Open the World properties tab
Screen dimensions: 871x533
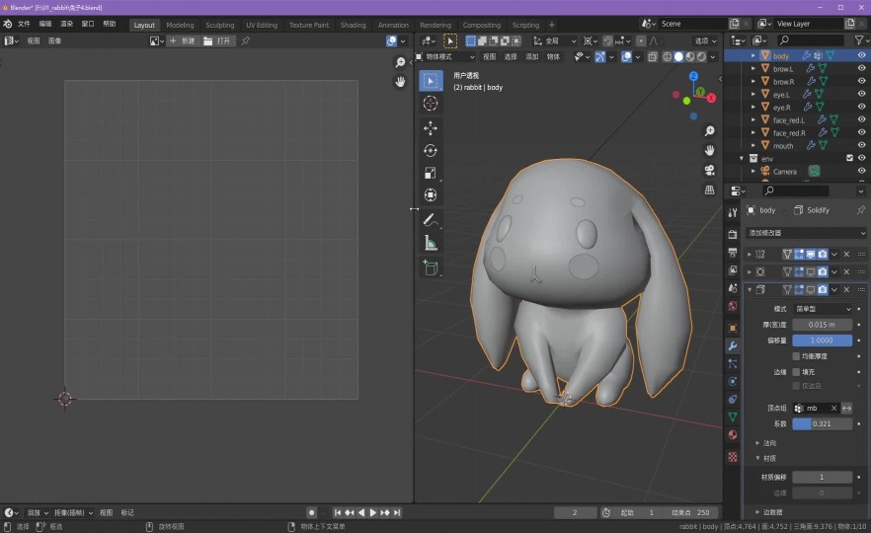[733, 306]
